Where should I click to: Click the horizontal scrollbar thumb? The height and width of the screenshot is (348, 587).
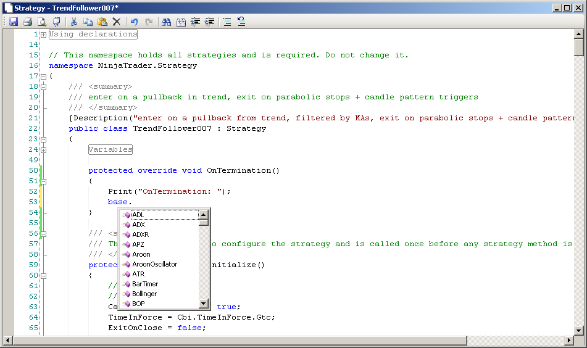pyautogui.click(x=239, y=341)
